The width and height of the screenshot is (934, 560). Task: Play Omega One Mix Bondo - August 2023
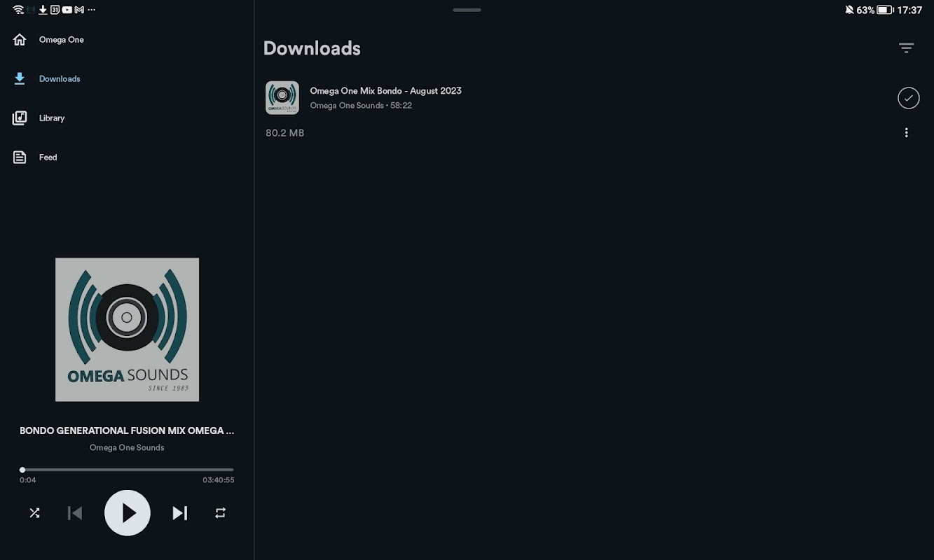point(385,91)
